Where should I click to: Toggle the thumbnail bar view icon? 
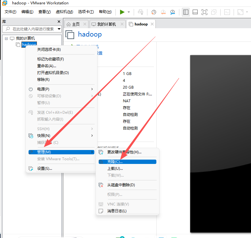pos(195,12)
